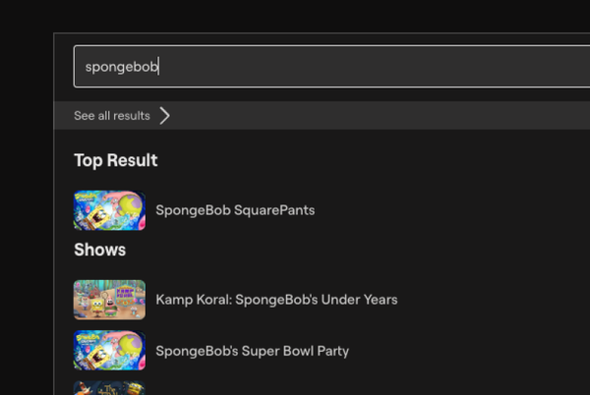Viewport: 590px width, 395px height.
Task: Open the See all results link
Action: (x=112, y=116)
